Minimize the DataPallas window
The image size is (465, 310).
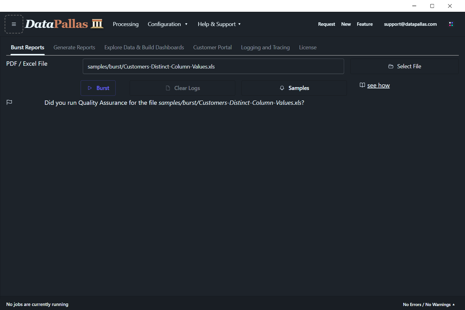(414, 6)
